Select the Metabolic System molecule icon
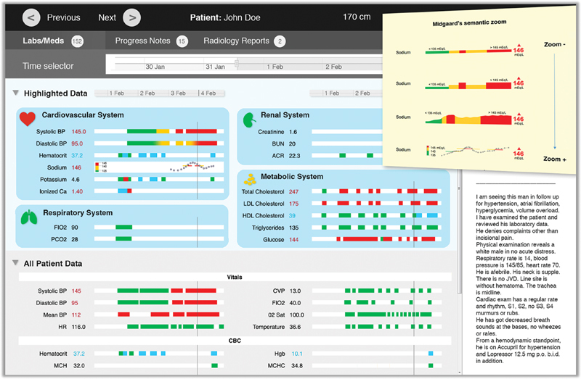581x379 pixels. tap(250, 179)
